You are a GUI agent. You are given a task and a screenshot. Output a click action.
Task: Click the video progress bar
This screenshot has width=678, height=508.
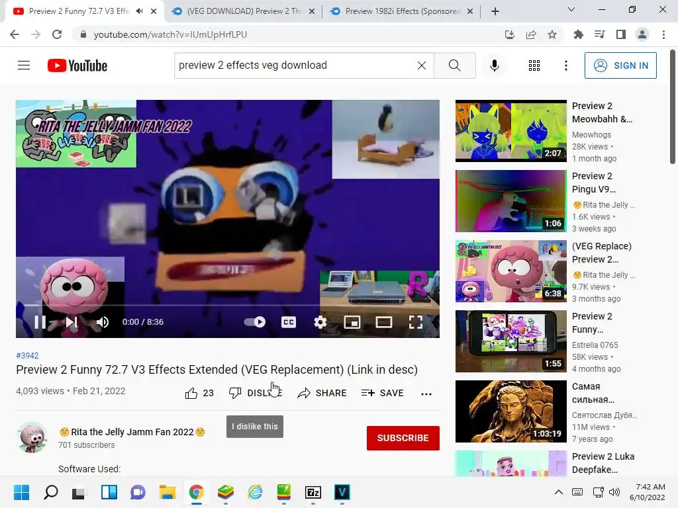pos(228,305)
